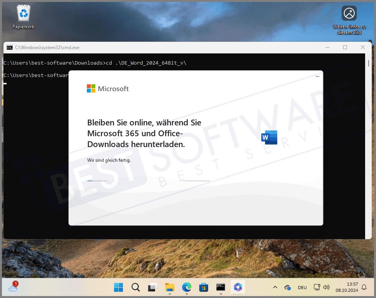Image resolution: width=376 pixels, height=298 pixels.
Task: Switch input language DEU indicator
Action: click(302, 288)
